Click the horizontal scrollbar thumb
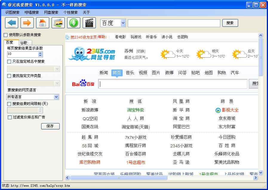Screen dimensions: 268x190 coord(119,178)
